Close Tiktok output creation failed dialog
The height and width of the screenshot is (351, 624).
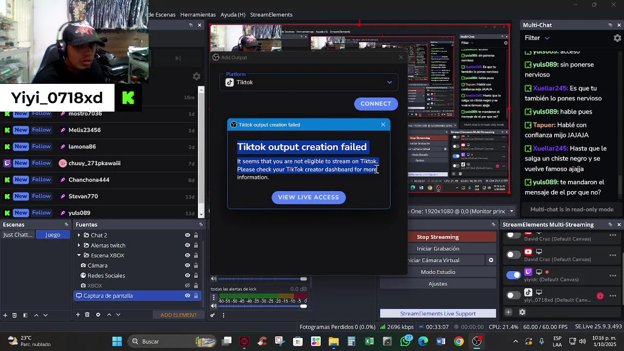[x=383, y=125]
